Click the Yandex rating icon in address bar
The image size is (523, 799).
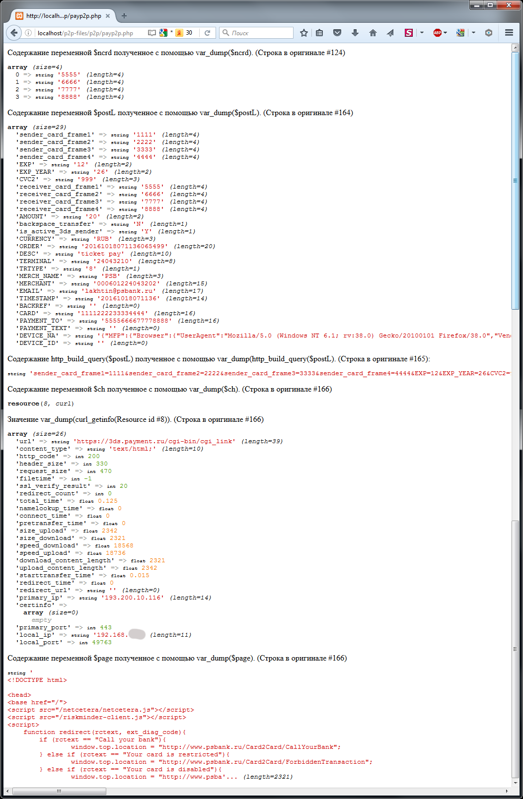coord(179,33)
